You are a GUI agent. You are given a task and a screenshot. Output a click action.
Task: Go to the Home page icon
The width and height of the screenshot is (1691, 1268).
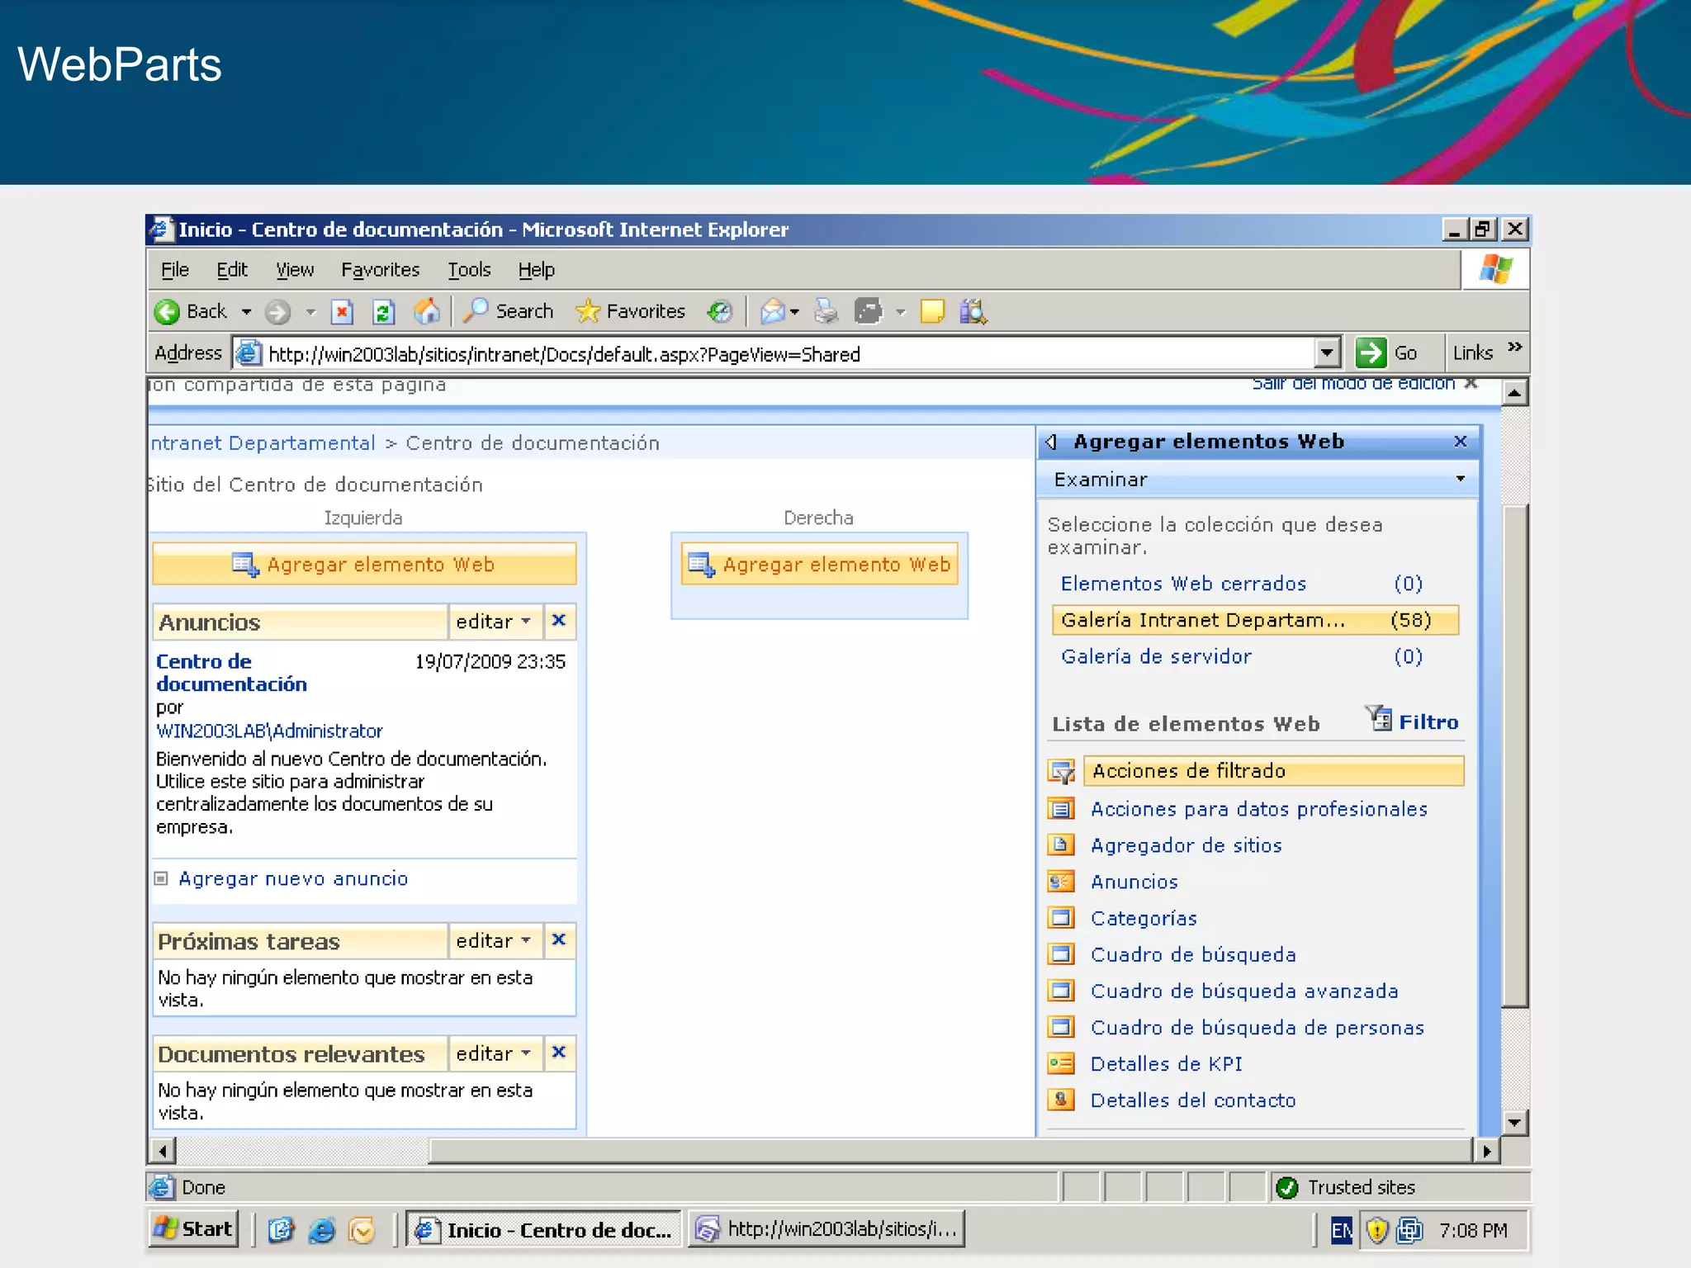pyautogui.click(x=427, y=311)
